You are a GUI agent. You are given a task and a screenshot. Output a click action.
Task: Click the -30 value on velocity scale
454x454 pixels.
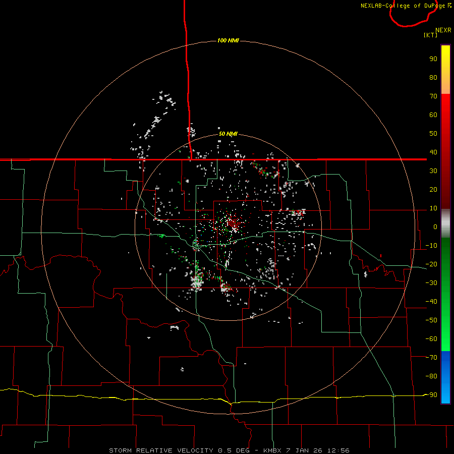coord(431,283)
